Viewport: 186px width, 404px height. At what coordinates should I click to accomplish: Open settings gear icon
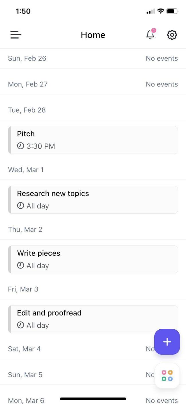coord(172,35)
